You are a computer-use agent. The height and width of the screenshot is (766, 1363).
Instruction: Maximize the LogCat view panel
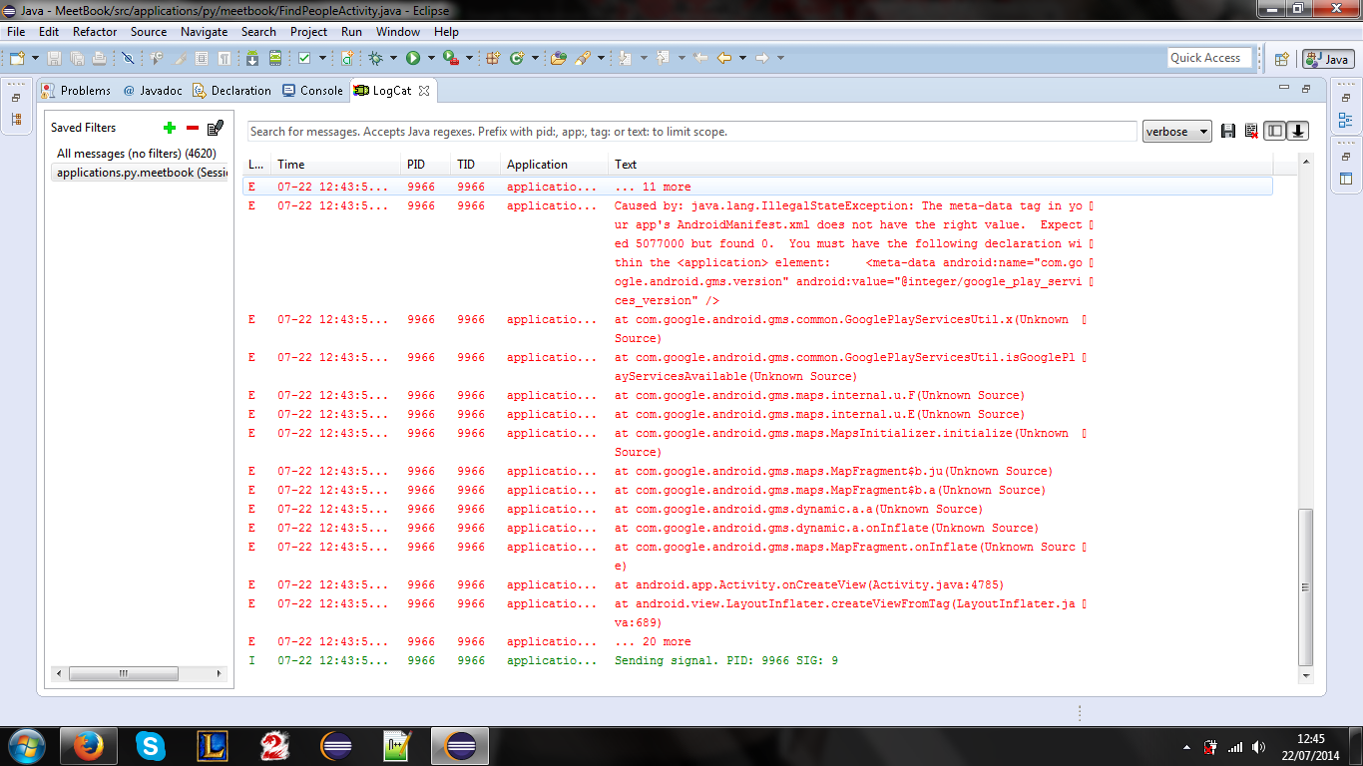(x=1306, y=89)
